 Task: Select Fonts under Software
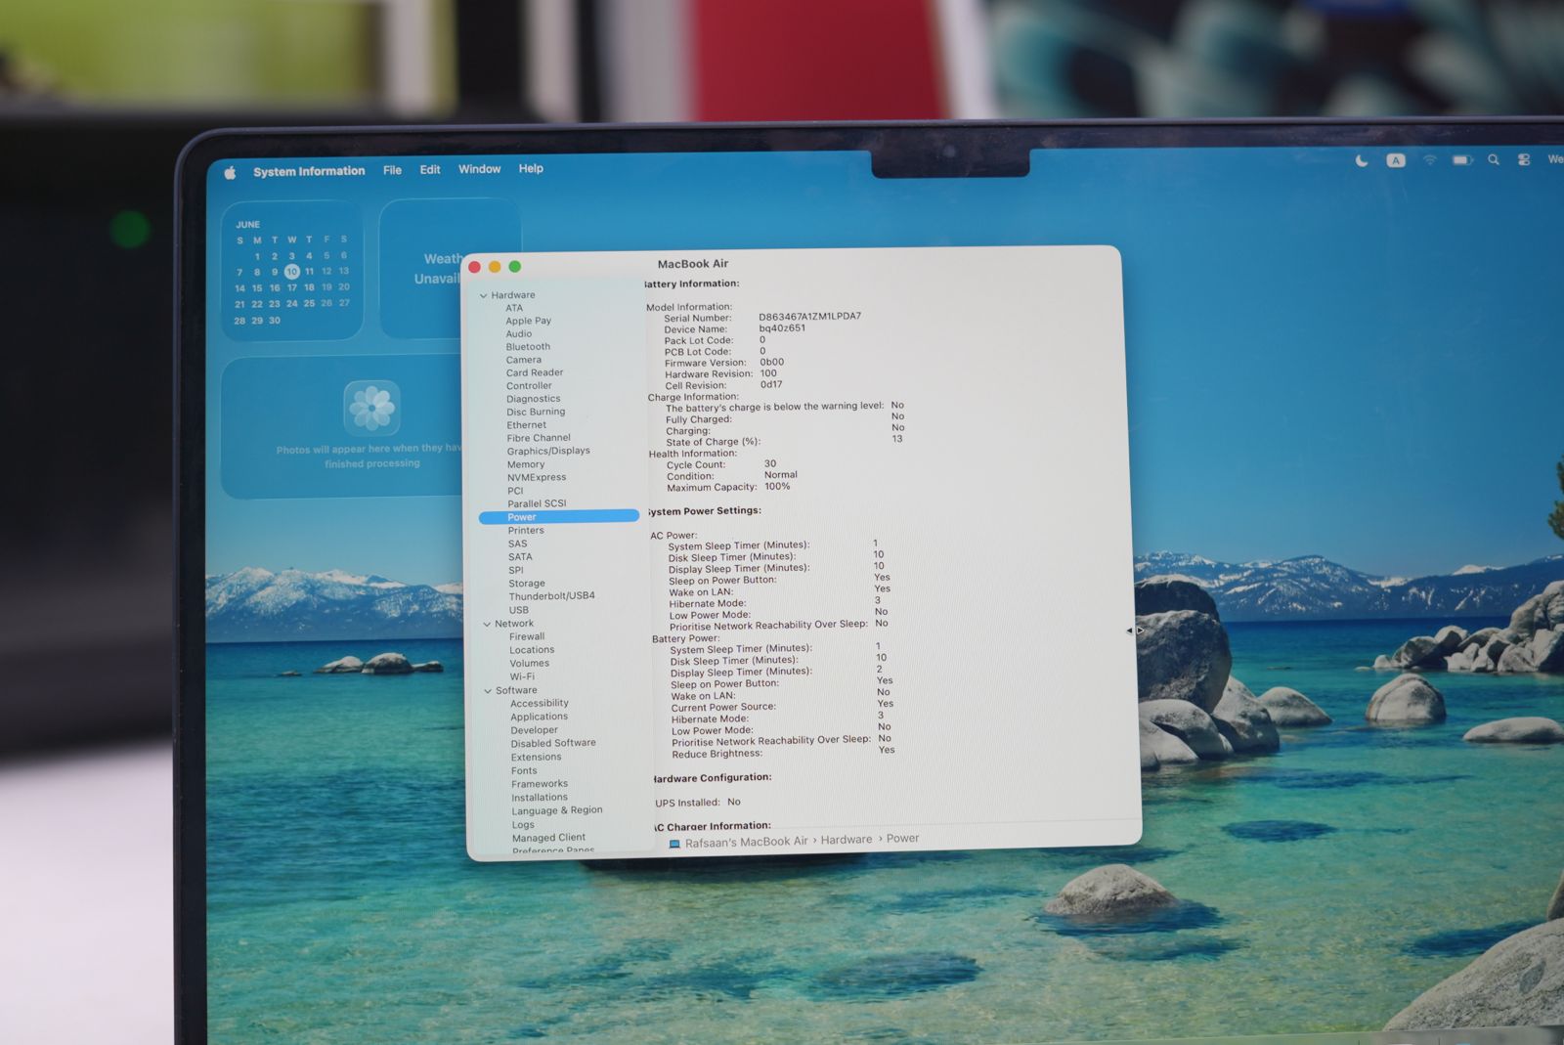(x=524, y=770)
